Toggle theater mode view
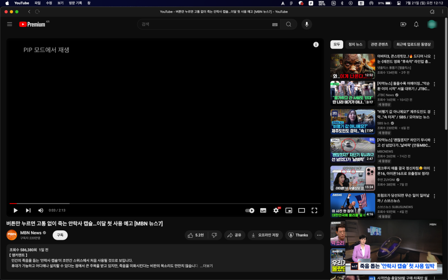 [301, 210]
